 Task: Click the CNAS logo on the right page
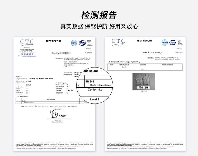[173, 42]
